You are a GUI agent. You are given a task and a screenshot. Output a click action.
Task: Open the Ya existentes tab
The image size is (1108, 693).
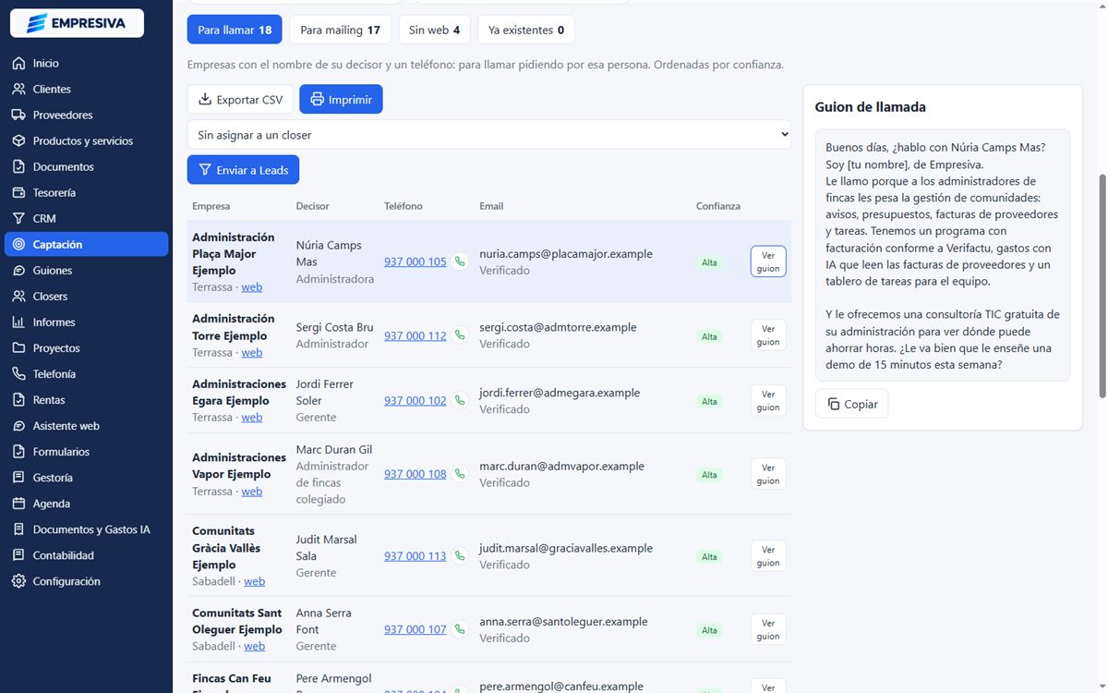pyautogui.click(x=526, y=30)
